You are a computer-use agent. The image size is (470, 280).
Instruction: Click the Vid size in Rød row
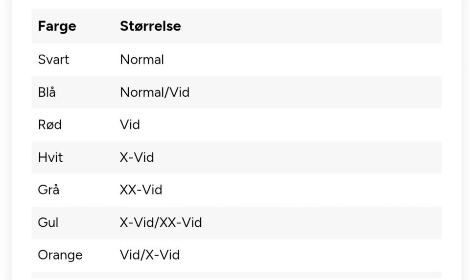(130, 125)
